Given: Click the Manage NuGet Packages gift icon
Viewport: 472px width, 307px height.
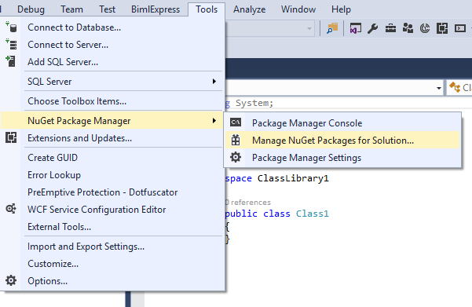Looking at the screenshot, I should pos(236,140).
